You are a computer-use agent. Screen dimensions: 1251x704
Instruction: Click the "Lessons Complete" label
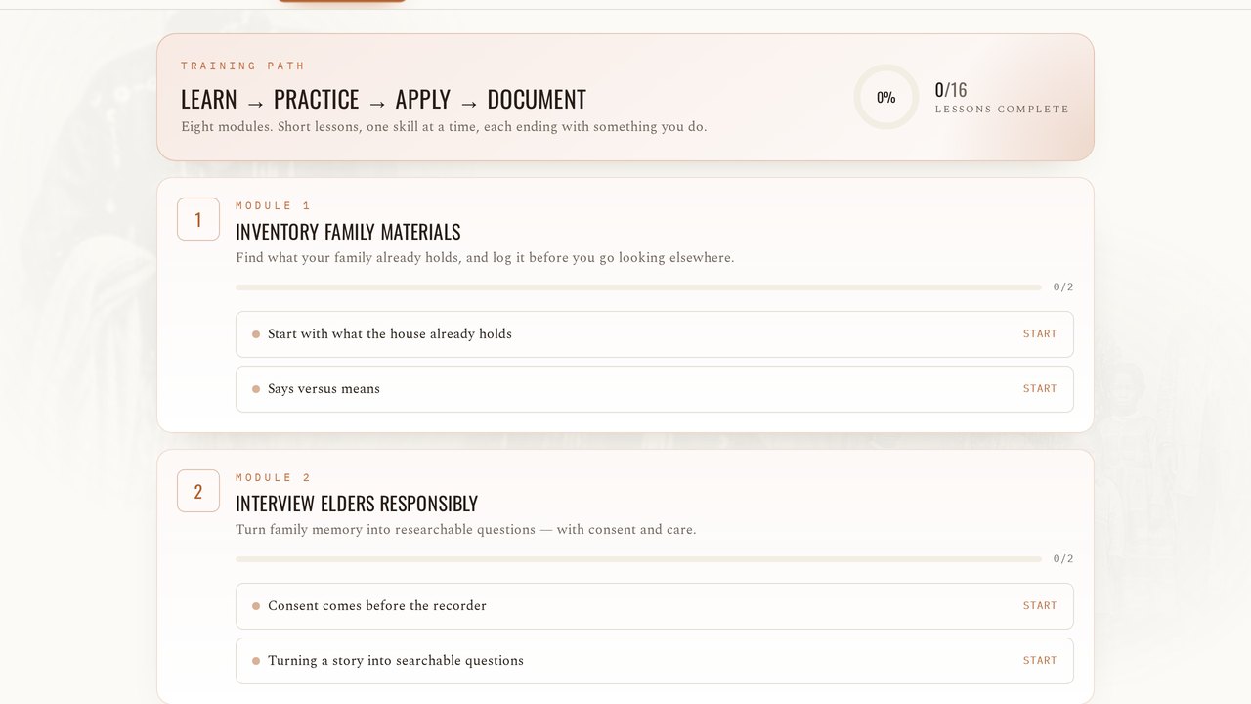[x=1002, y=110]
